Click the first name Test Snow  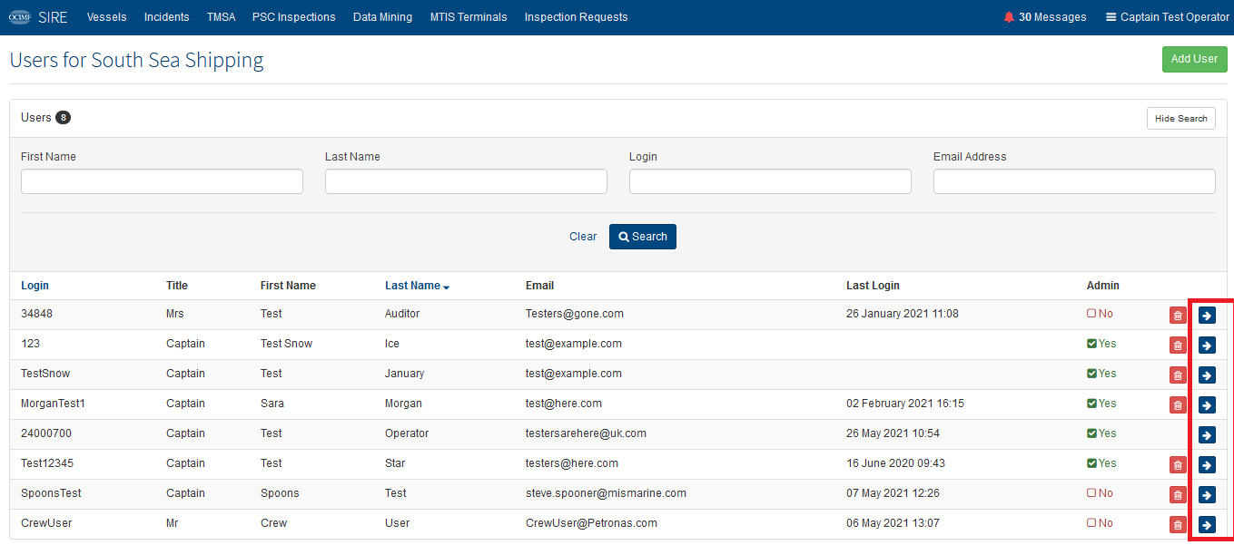tap(286, 344)
